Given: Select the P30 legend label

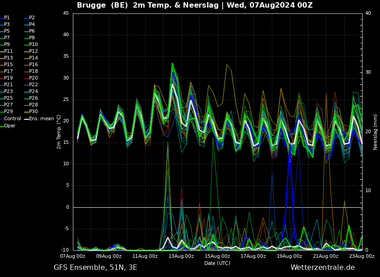Looking at the screenshot, I should (34, 112).
